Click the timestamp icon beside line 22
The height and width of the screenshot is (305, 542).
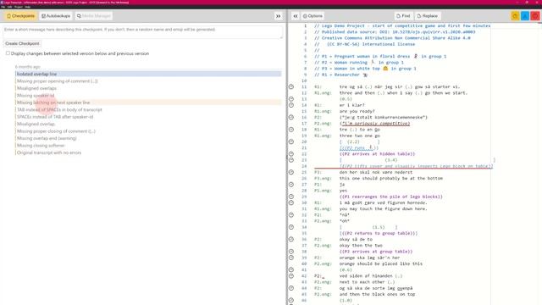(291, 154)
